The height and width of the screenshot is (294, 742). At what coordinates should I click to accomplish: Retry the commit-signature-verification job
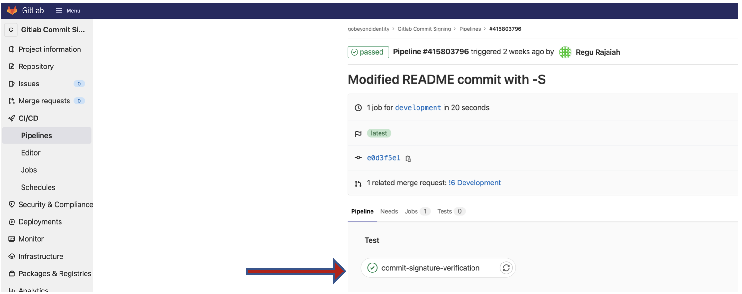click(x=506, y=268)
